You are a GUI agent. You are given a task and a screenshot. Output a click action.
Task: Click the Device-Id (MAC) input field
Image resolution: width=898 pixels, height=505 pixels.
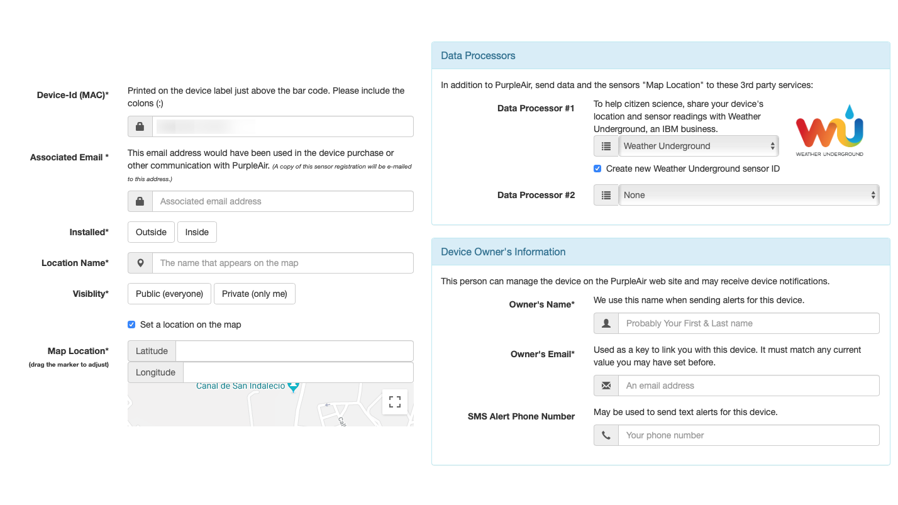(x=283, y=126)
